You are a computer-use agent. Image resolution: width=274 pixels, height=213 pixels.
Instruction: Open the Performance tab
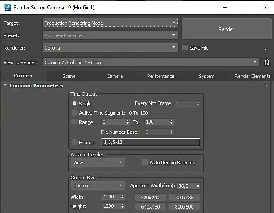(160, 76)
